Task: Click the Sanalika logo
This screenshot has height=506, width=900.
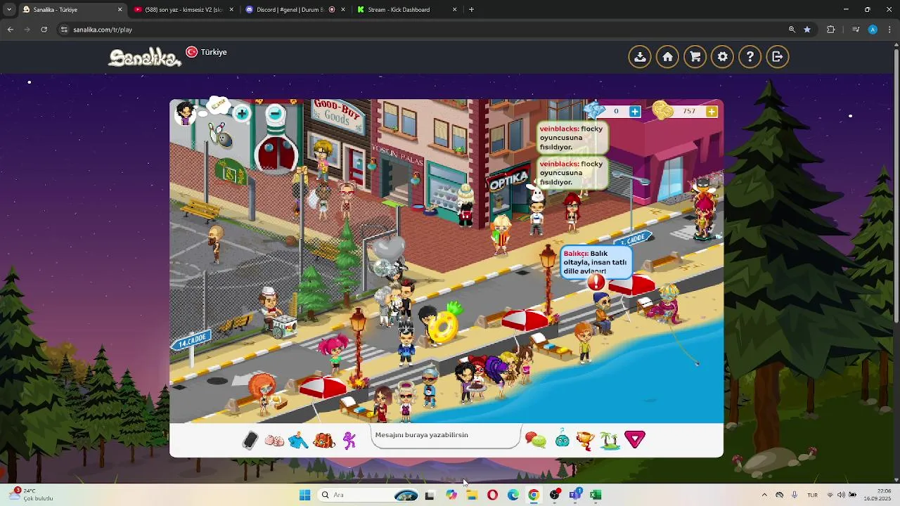Action: point(145,58)
